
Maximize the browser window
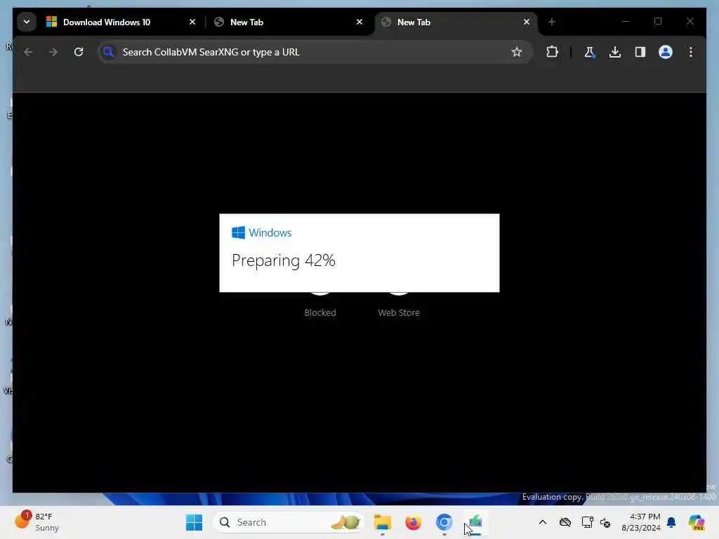(658, 22)
